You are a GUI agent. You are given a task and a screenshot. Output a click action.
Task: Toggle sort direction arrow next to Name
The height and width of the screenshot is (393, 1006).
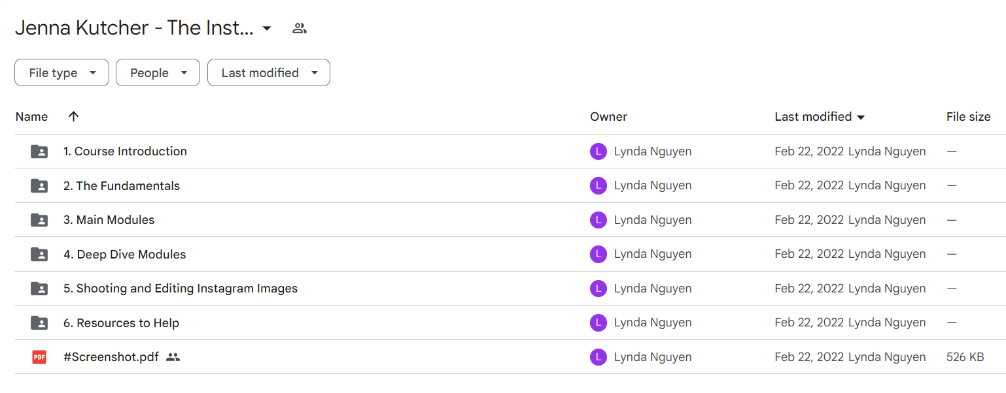coord(73,116)
